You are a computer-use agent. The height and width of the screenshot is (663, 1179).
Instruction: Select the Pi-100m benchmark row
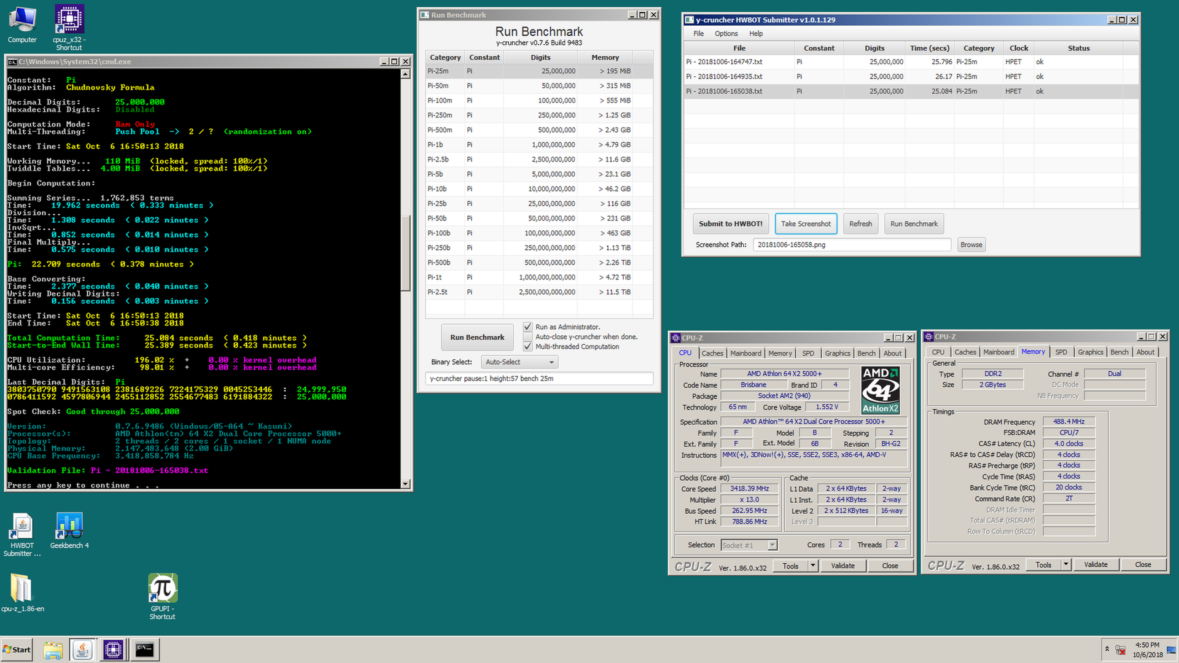(x=539, y=101)
